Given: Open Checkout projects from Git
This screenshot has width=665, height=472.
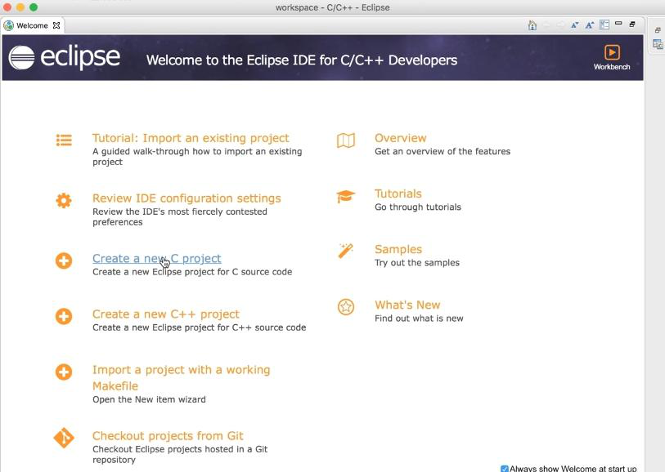Looking at the screenshot, I should pyautogui.click(x=168, y=435).
